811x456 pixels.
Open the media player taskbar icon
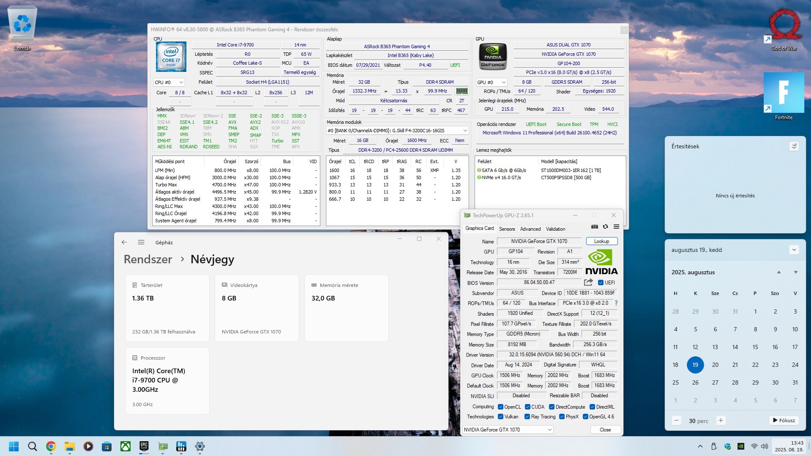[x=88, y=446]
